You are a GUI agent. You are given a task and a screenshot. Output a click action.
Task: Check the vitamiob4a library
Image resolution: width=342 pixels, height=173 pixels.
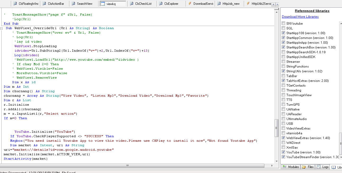coord(283,133)
